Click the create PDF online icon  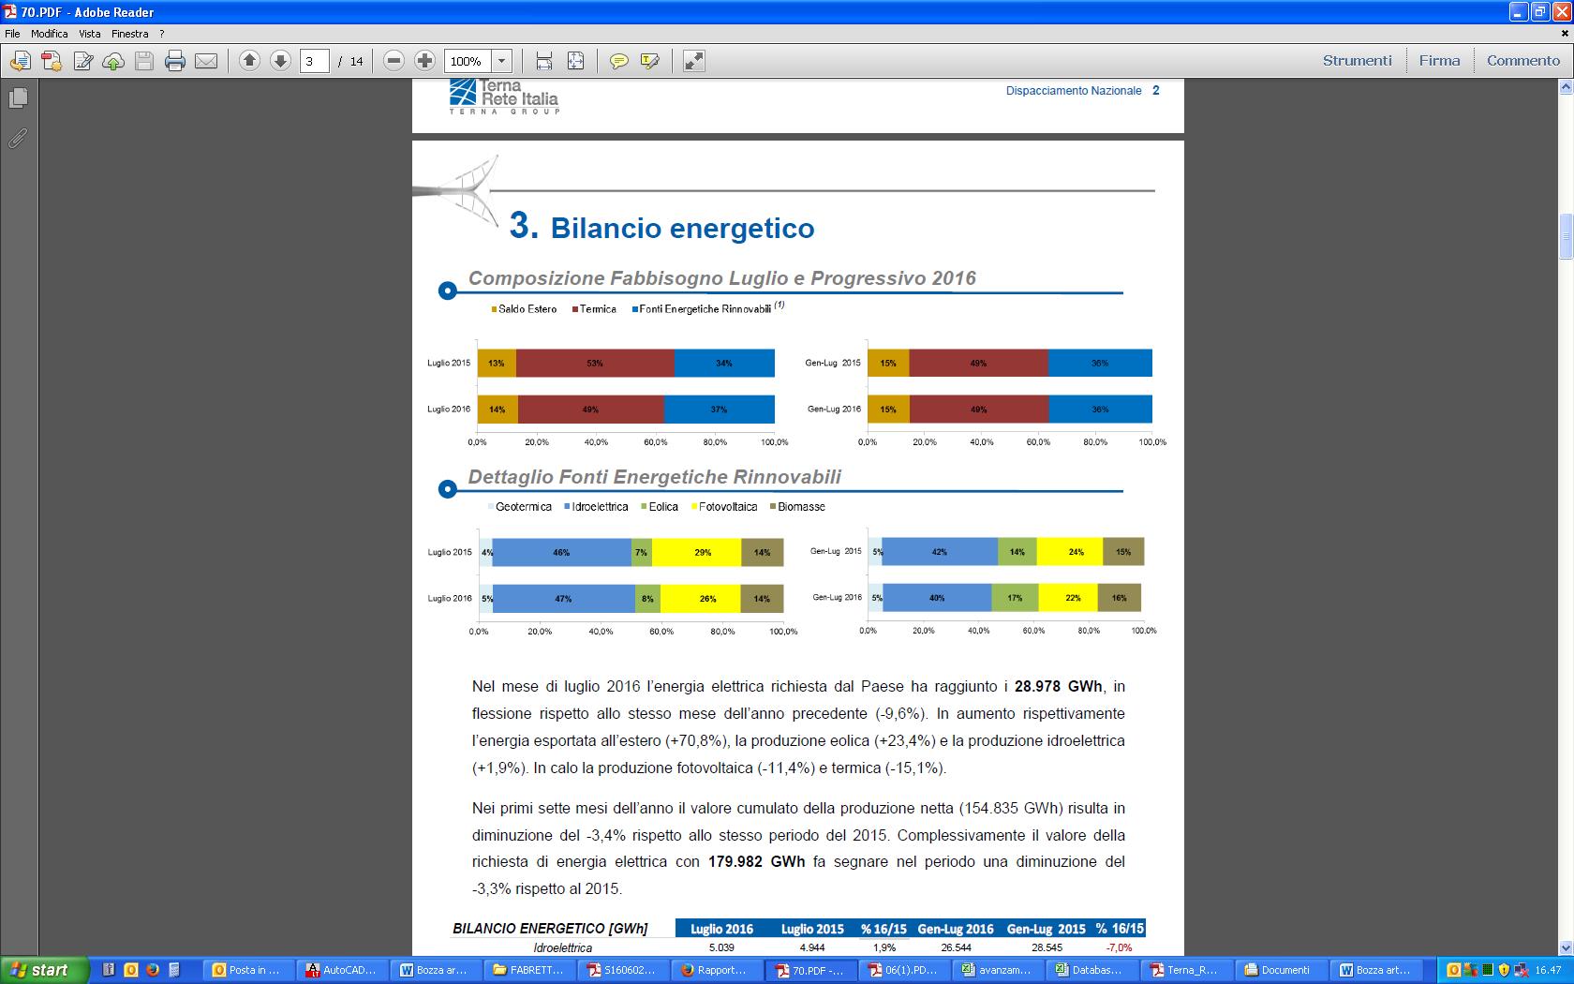point(52,61)
